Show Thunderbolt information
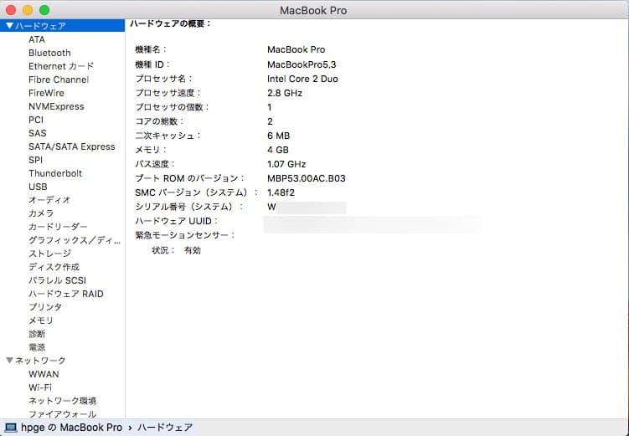 click(x=55, y=173)
